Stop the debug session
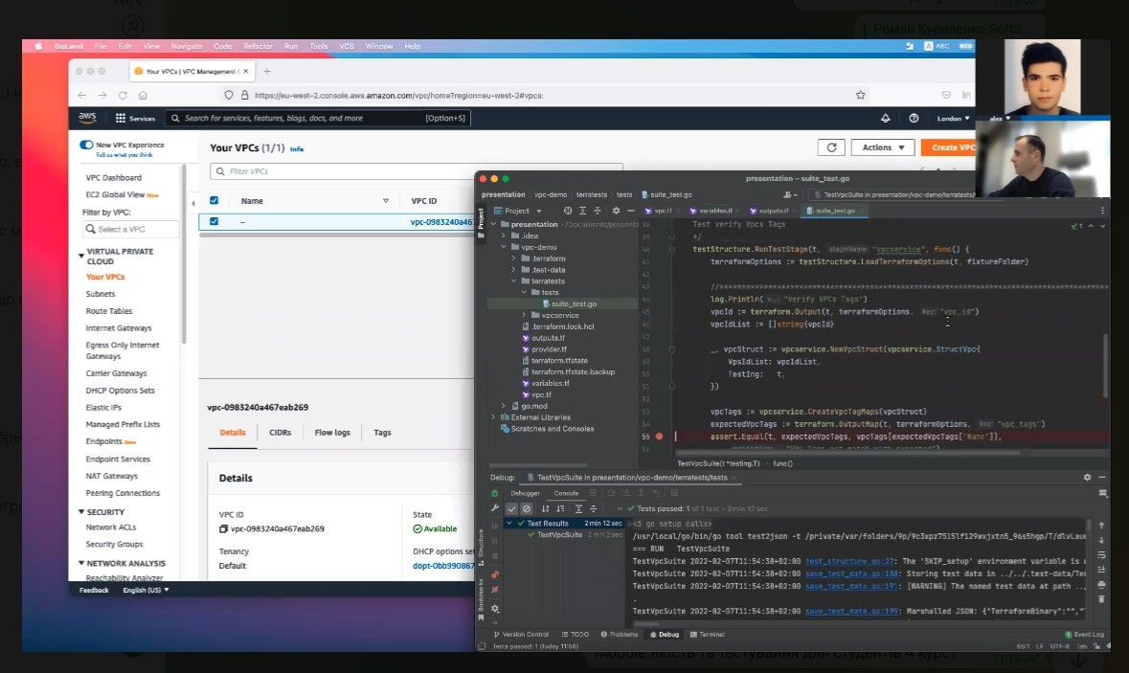 (495, 556)
